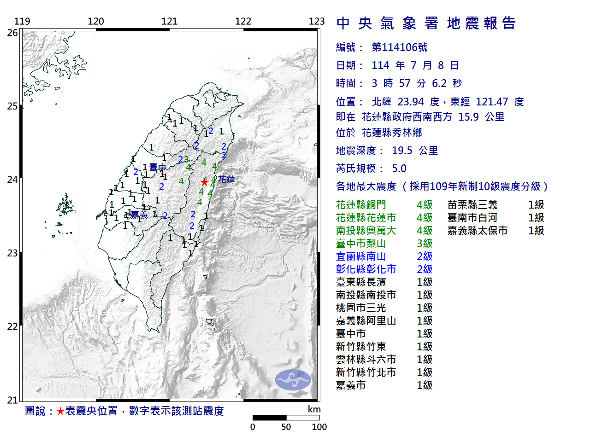
Task: Select the date 114年7月8日
Action: (x=415, y=65)
